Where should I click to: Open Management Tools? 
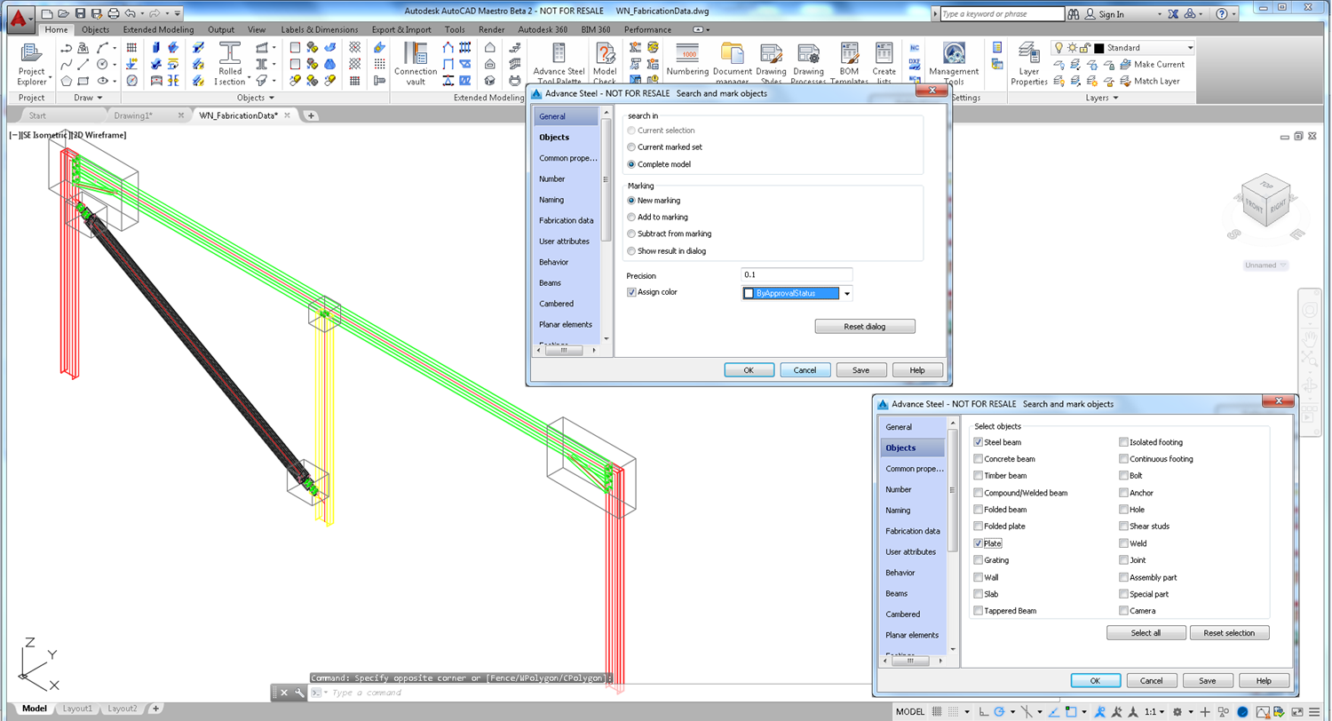(x=954, y=64)
